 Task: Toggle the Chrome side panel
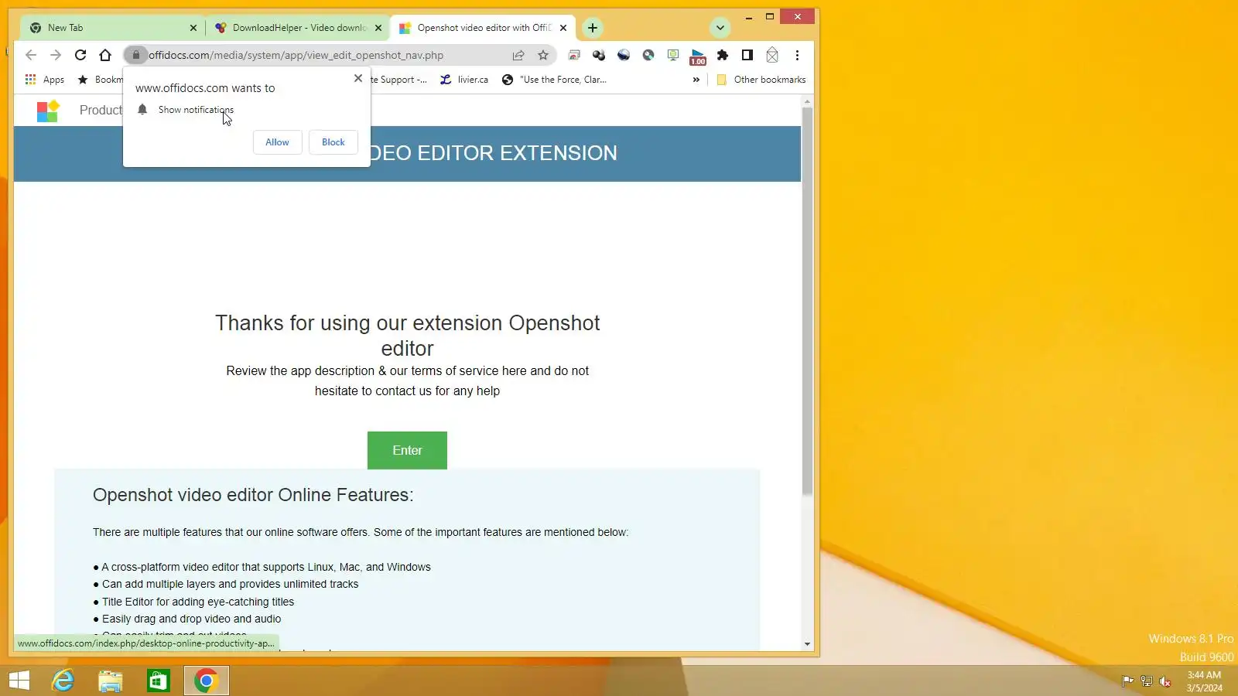pyautogui.click(x=747, y=55)
